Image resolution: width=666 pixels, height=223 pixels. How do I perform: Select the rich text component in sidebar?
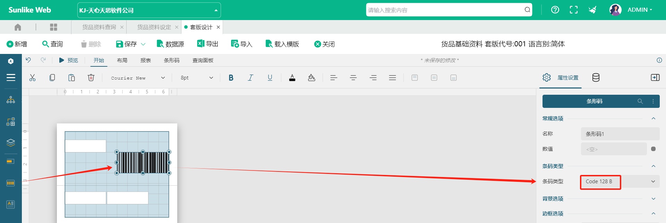[11, 204]
